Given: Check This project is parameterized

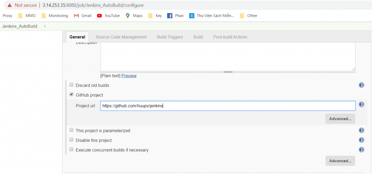Looking at the screenshot, I should point(71,130).
